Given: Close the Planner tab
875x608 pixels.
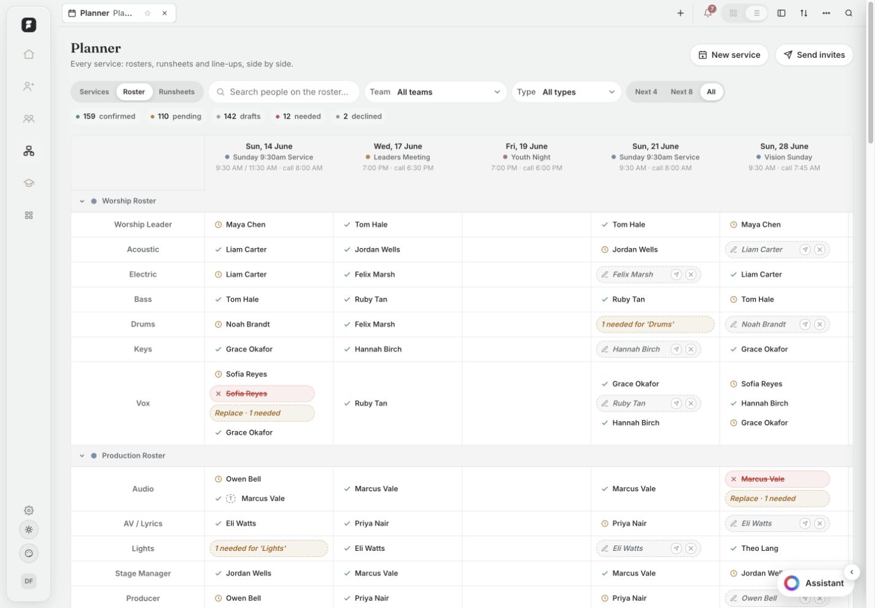Looking at the screenshot, I should pos(165,13).
